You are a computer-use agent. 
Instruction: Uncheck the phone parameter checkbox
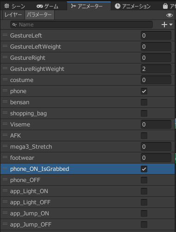tap(144, 91)
